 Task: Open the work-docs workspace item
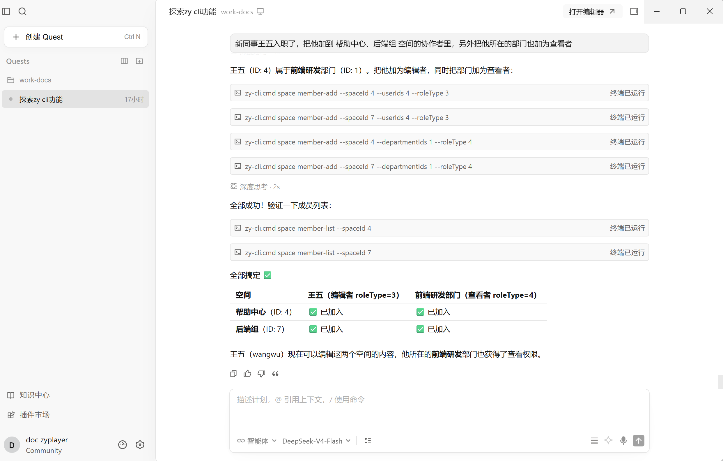[x=75, y=80]
